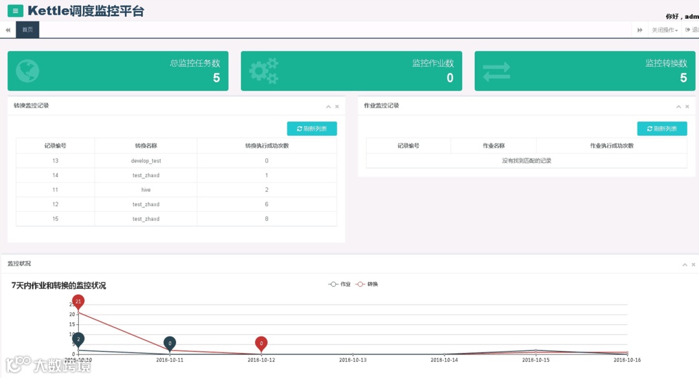
Task: Toggle the 转换 legend series
Action: click(x=367, y=284)
